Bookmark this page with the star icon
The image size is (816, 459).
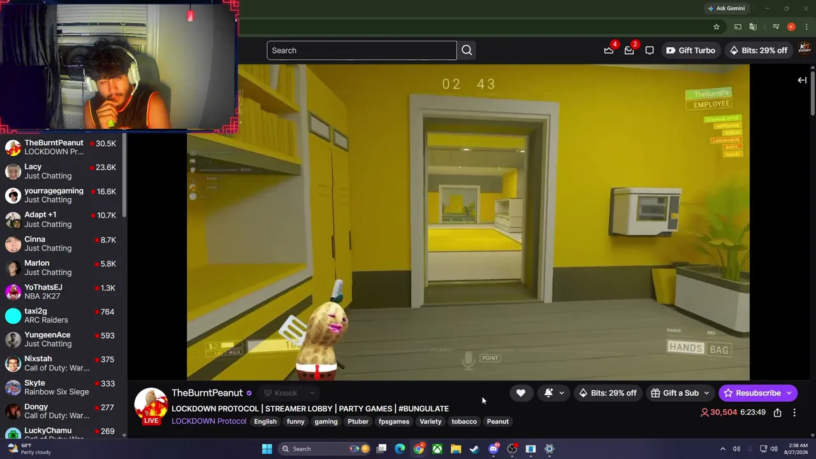(717, 27)
